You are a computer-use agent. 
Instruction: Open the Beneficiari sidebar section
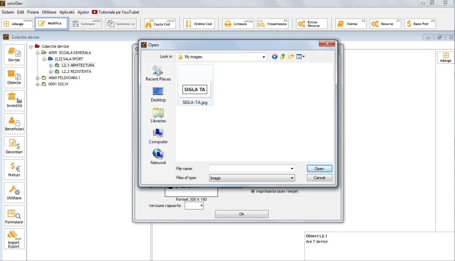(x=14, y=124)
